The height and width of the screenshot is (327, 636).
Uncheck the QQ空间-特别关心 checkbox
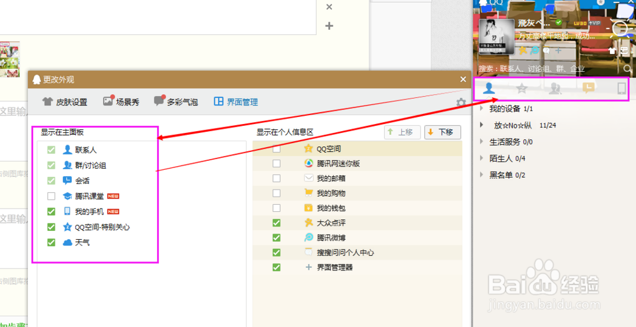point(51,226)
